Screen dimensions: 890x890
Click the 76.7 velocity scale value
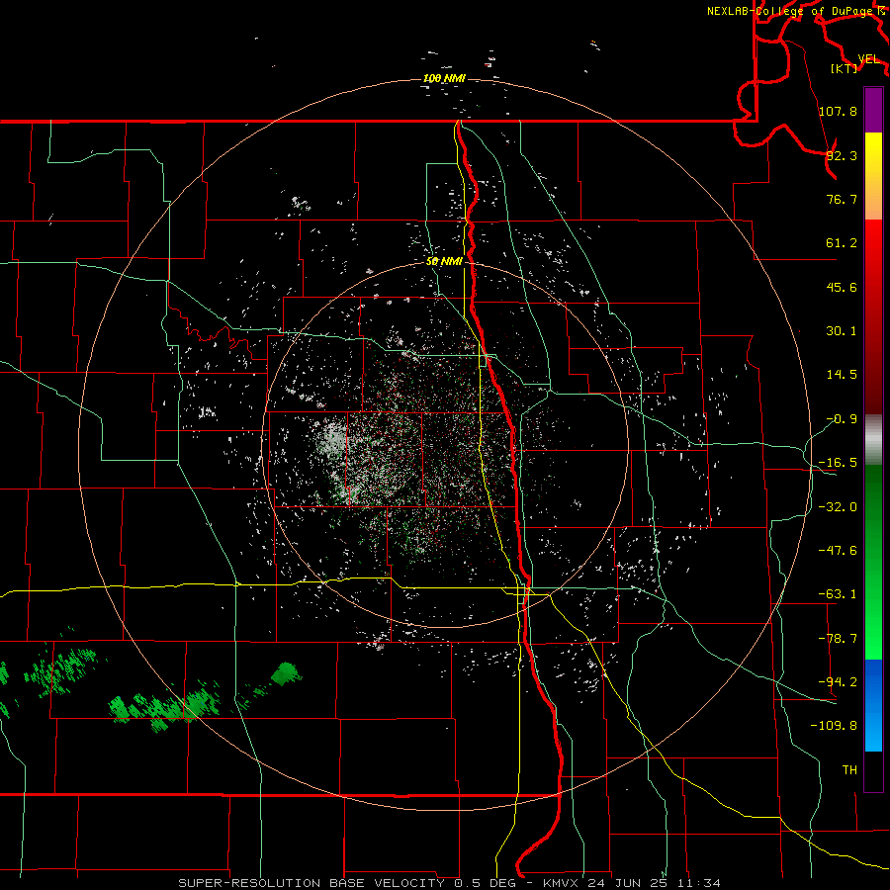(x=842, y=199)
